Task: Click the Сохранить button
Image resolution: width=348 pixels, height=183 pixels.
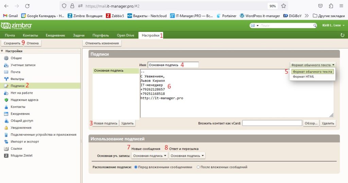Action: click(12, 43)
